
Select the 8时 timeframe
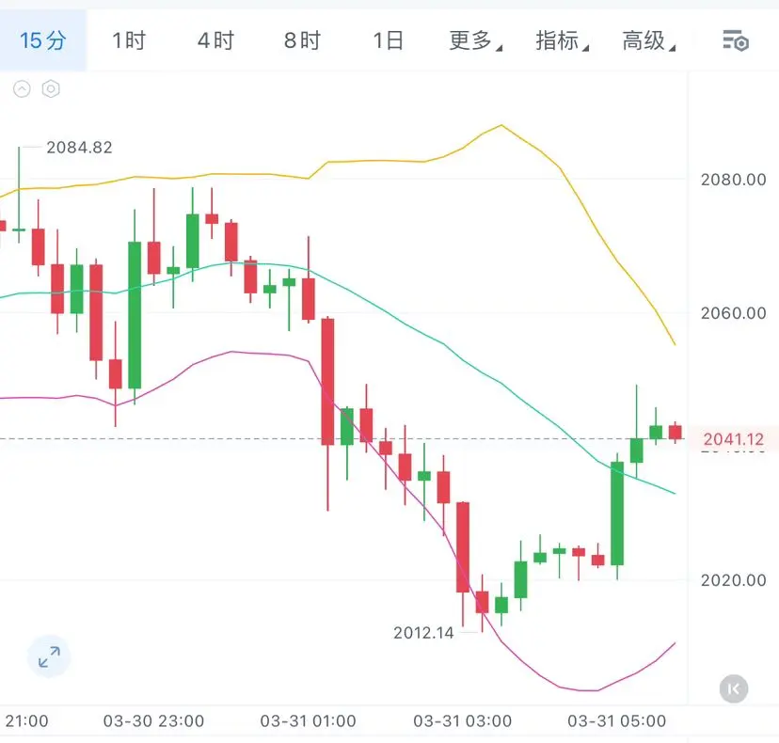(302, 40)
